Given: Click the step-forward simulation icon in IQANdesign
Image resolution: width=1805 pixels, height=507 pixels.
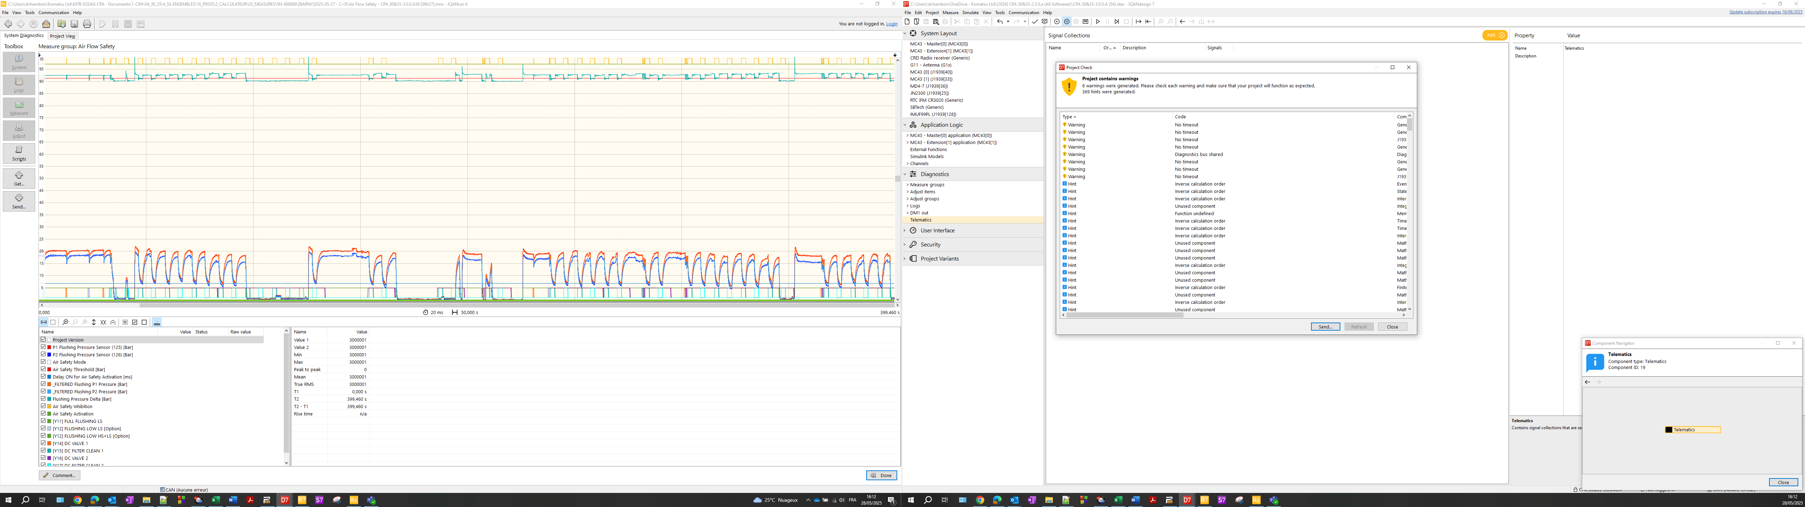Looking at the screenshot, I should click(1117, 22).
